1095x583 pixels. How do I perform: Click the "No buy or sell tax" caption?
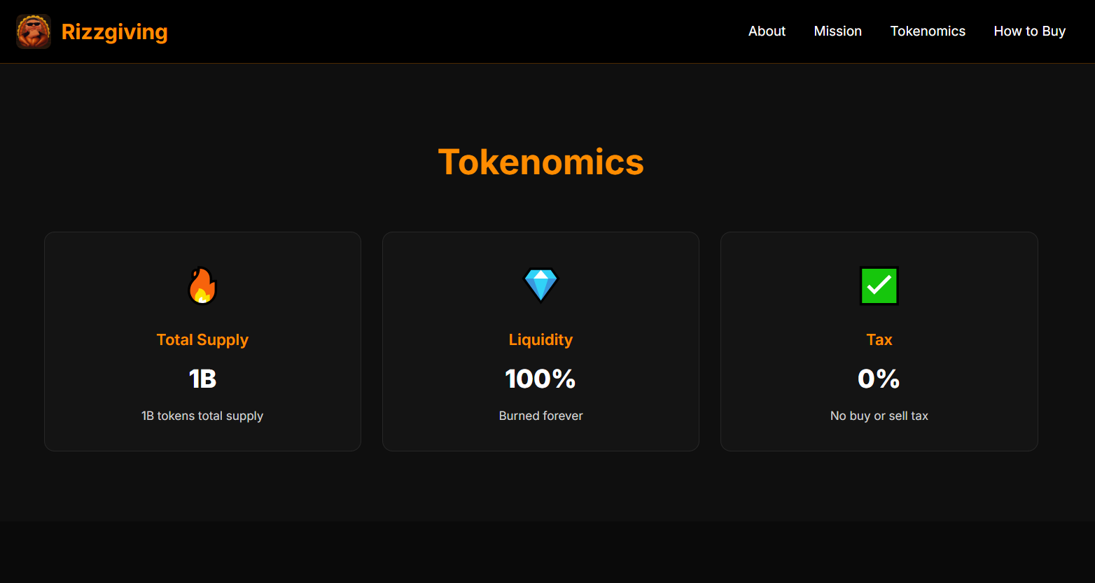pyautogui.click(x=879, y=416)
